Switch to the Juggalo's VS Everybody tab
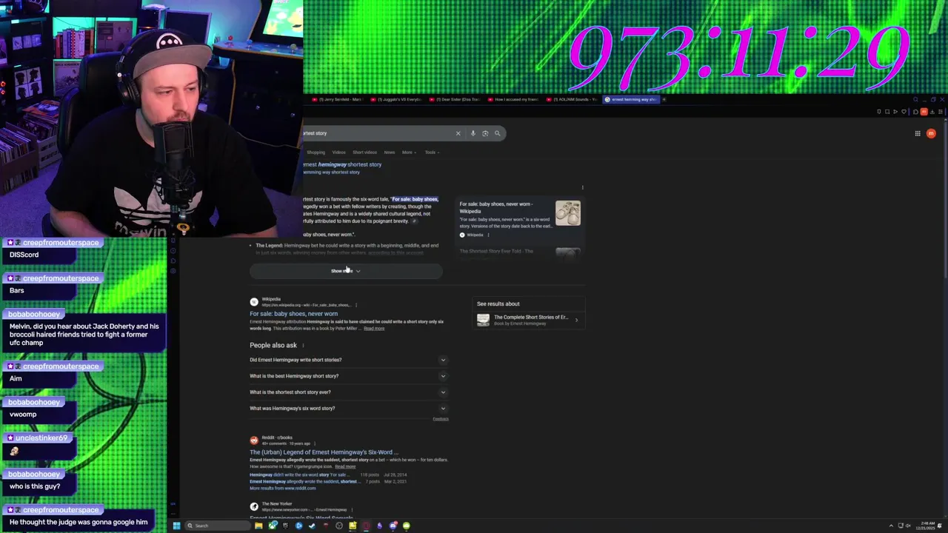 (x=396, y=99)
